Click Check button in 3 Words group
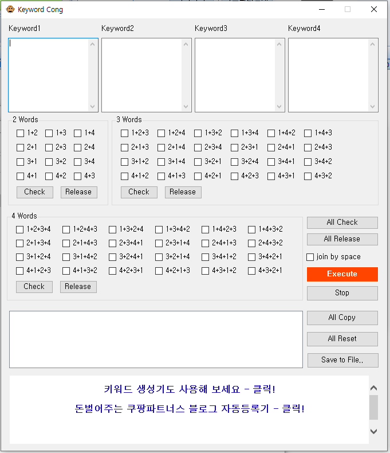The height and width of the screenshot is (453, 390). [139, 192]
